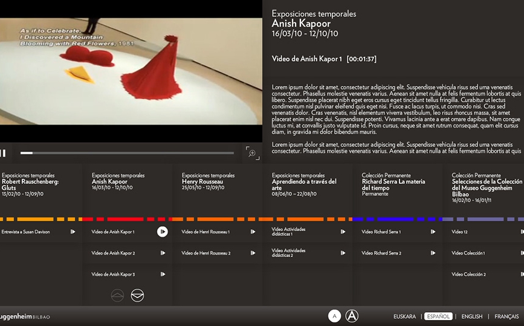
Task: Select the small font size A button
Action: click(x=334, y=316)
